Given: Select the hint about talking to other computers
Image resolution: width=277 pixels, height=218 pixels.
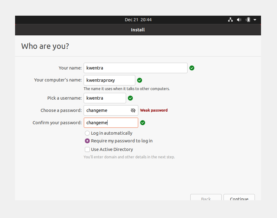Looking at the screenshot, I should (x=127, y=89).
